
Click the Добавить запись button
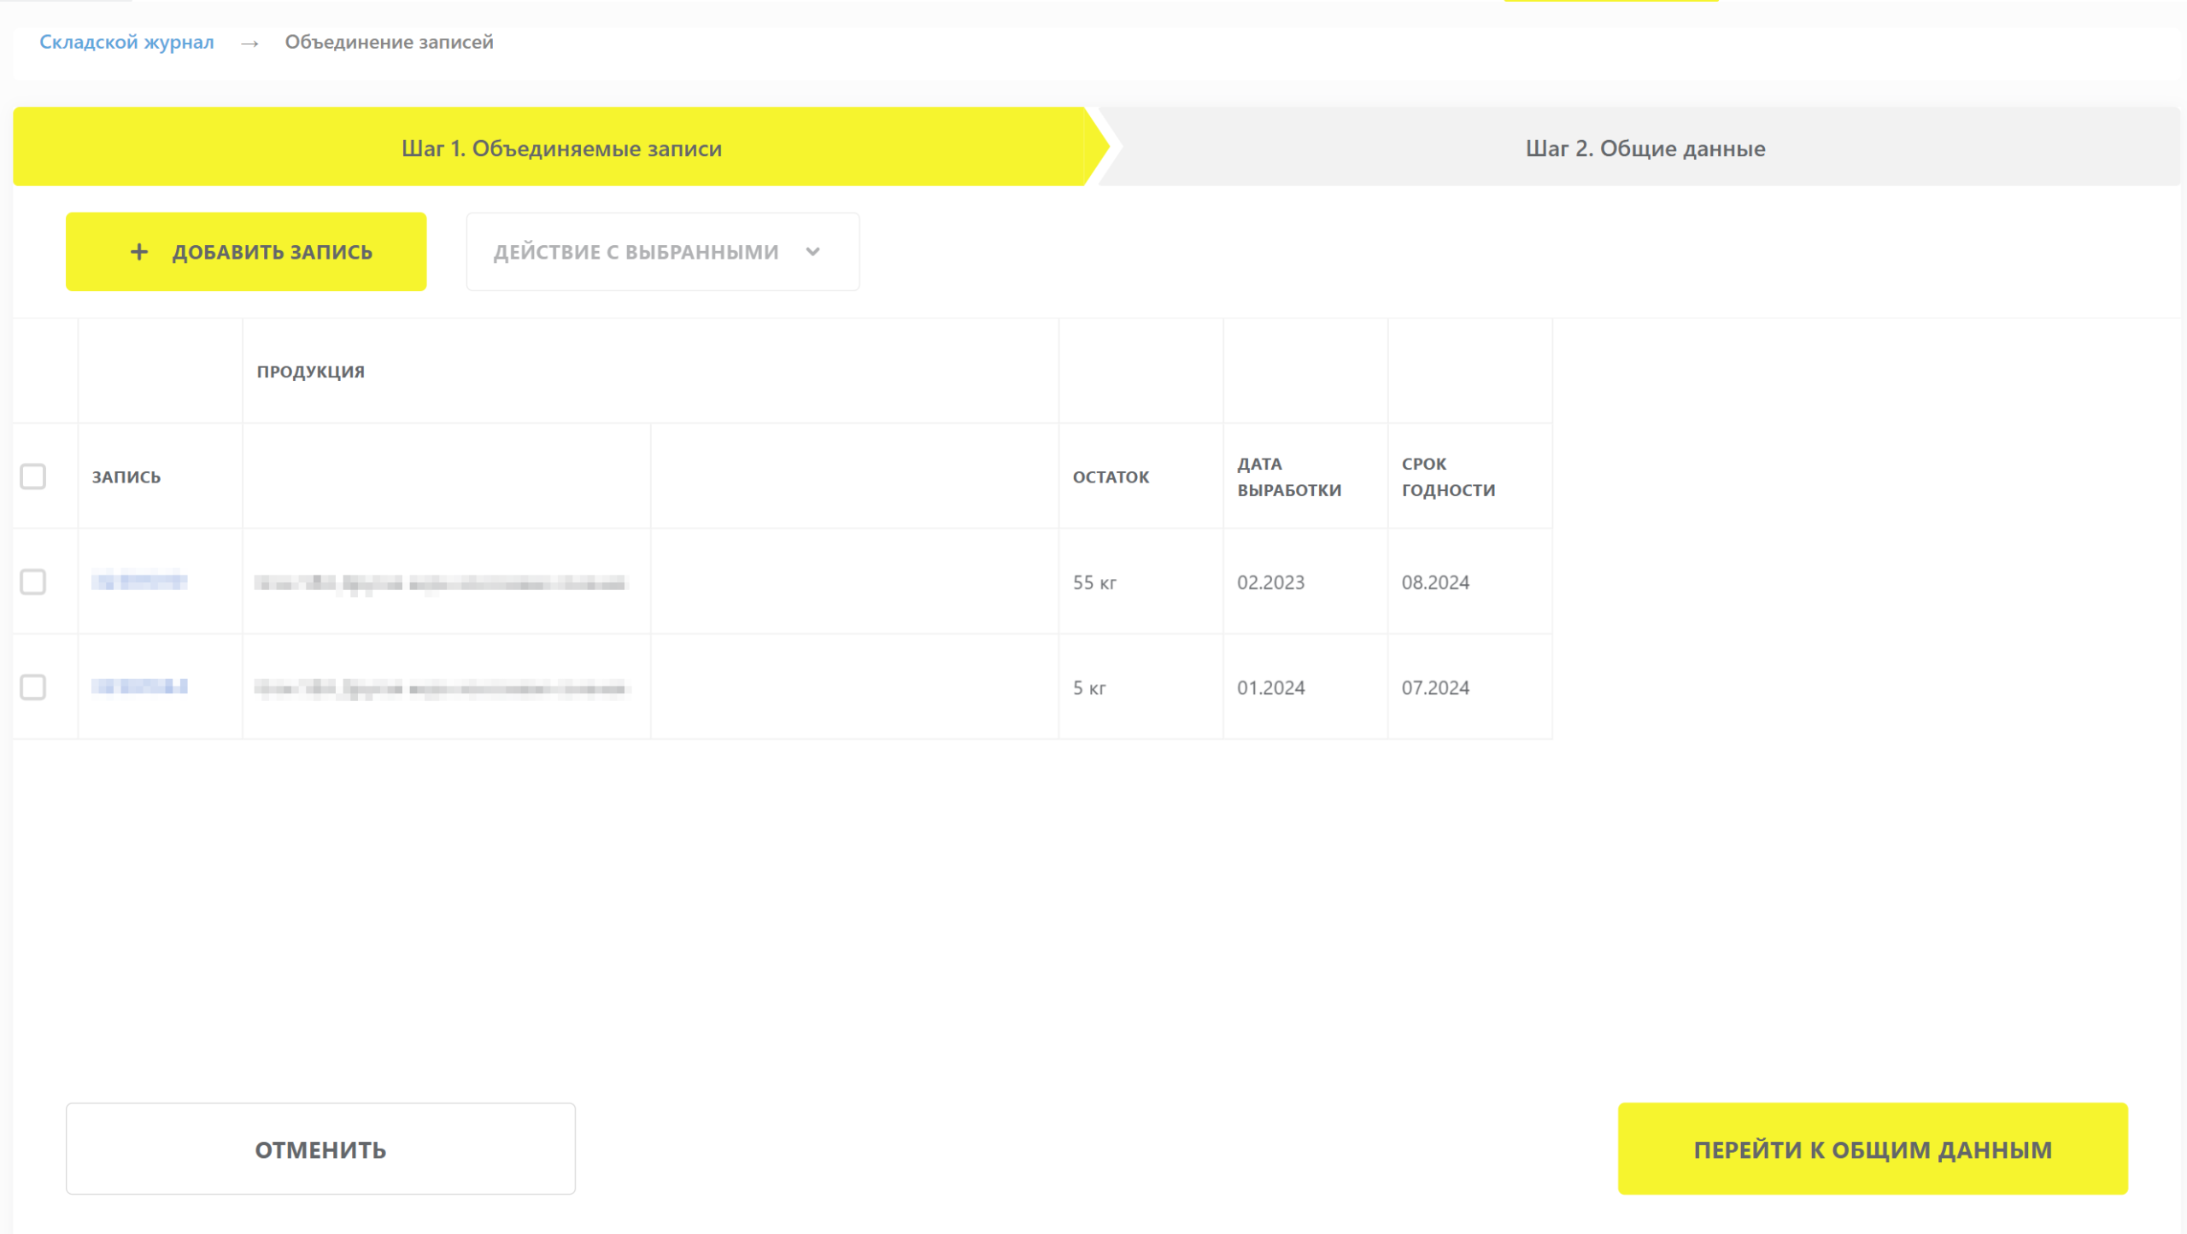tap(246, 252)
